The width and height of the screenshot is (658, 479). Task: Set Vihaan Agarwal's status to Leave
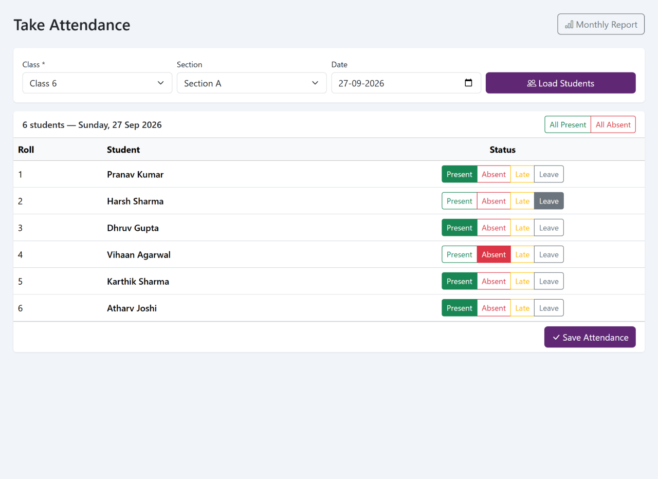point(549,254)
